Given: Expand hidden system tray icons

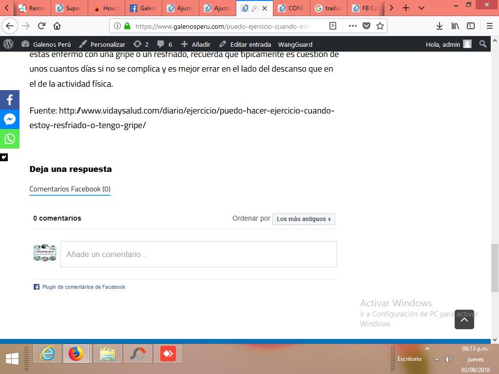Looking at the screenshot, I should coord(437,359).
